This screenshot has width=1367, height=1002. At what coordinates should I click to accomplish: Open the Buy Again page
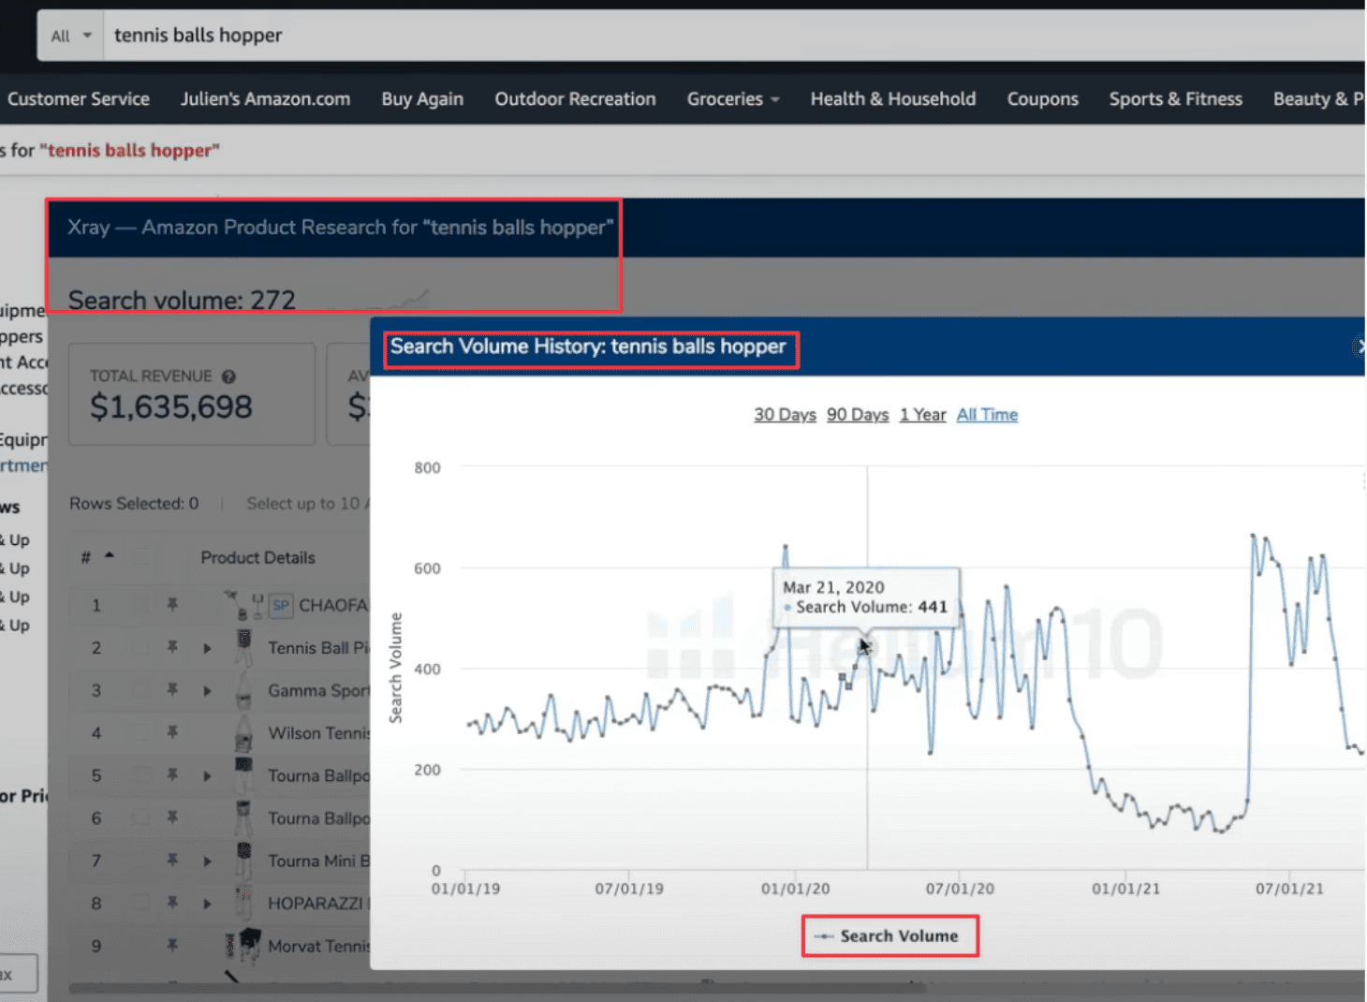[x=422, y=99]
